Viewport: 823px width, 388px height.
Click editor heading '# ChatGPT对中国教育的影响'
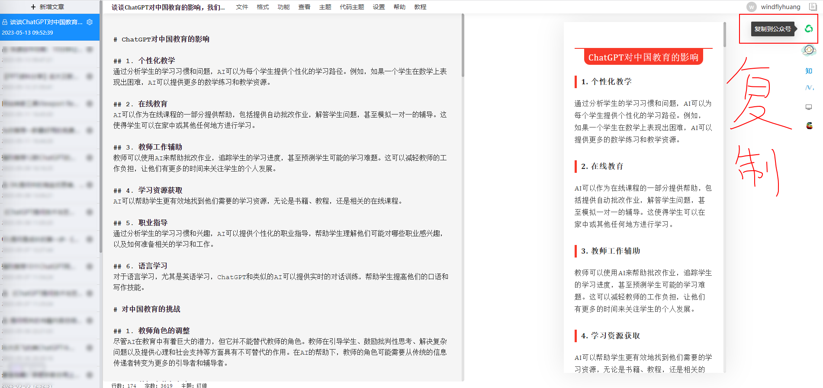pos(161,39)
